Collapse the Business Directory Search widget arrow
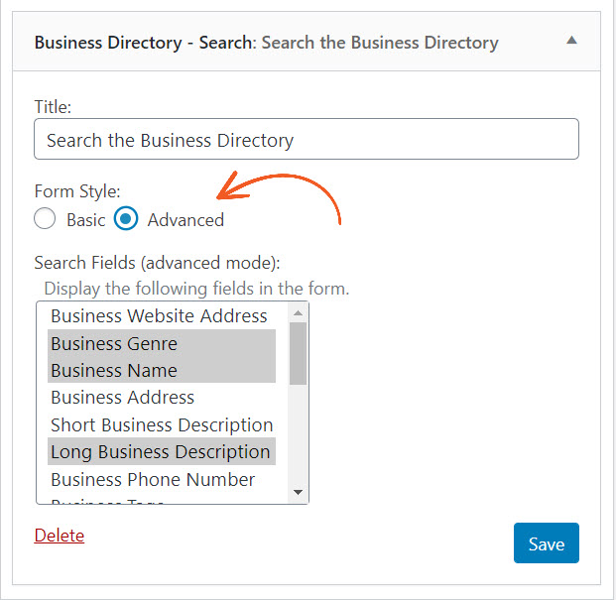 coord(571,41)
